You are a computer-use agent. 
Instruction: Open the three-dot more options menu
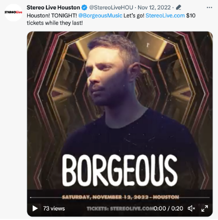[209, 7]
